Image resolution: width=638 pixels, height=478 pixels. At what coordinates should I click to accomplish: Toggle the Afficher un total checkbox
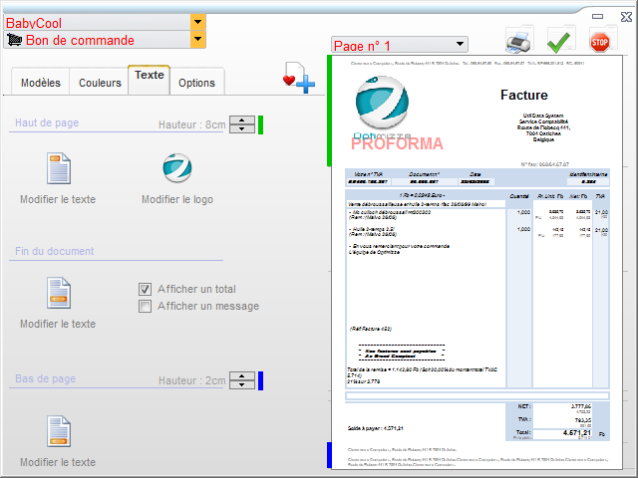[x=146, y=289]
